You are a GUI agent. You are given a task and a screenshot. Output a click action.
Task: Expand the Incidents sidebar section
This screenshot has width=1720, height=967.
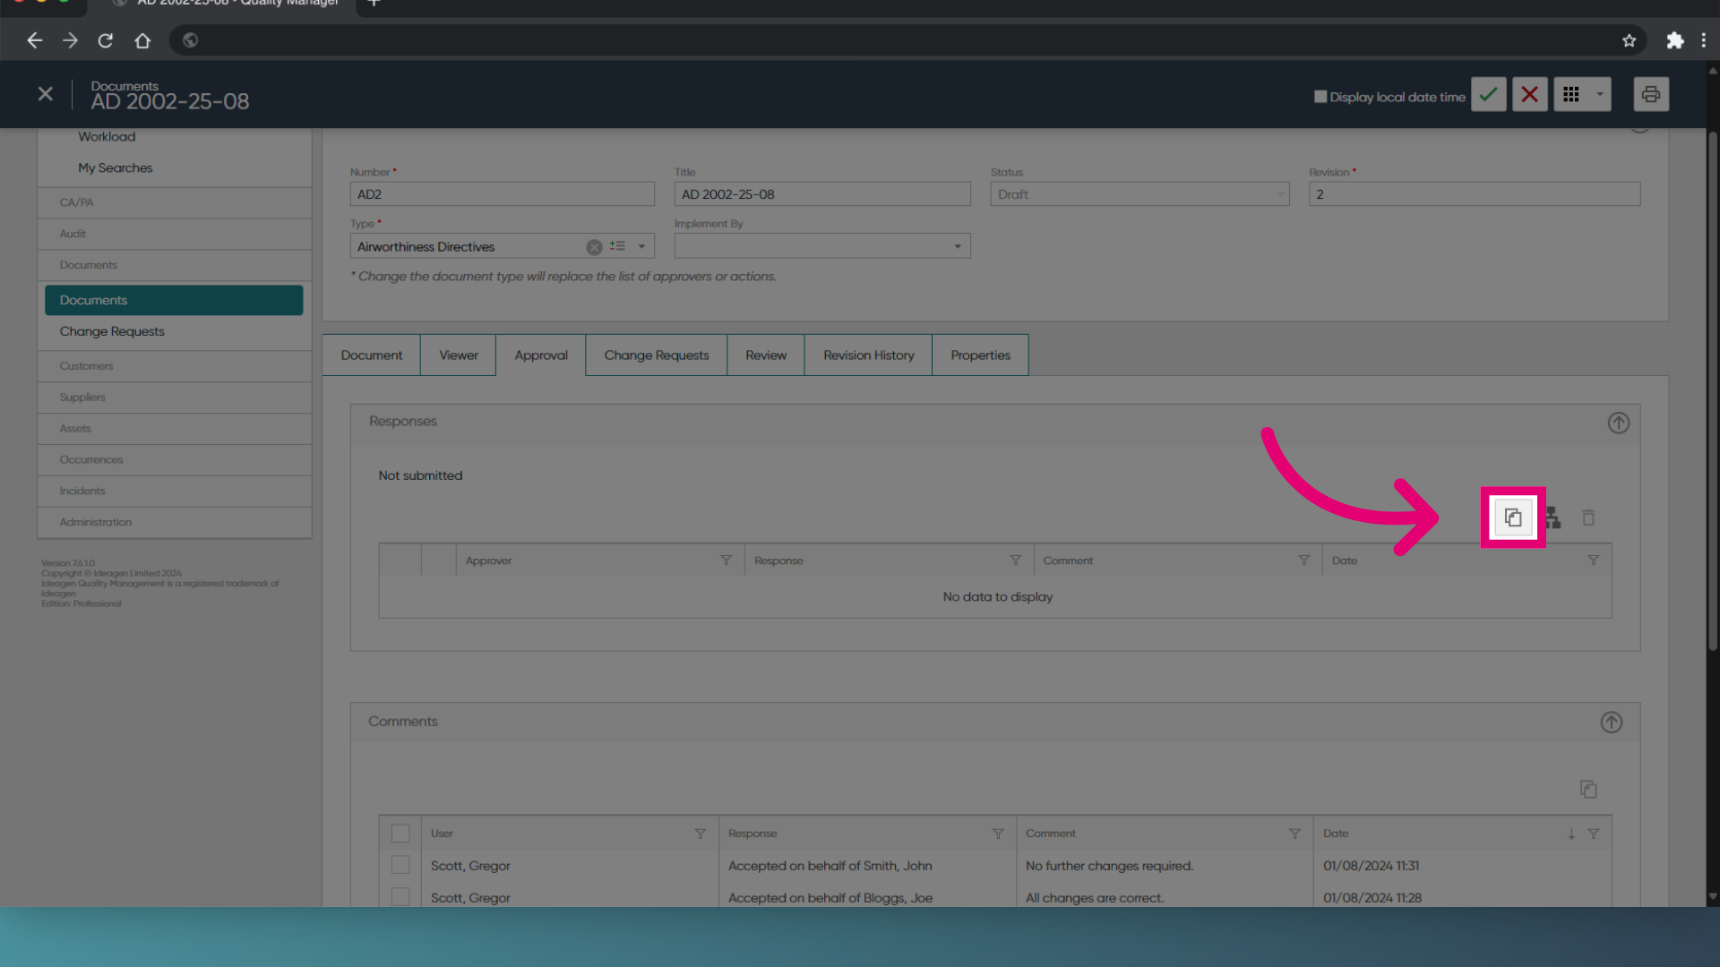pos(174,492)
